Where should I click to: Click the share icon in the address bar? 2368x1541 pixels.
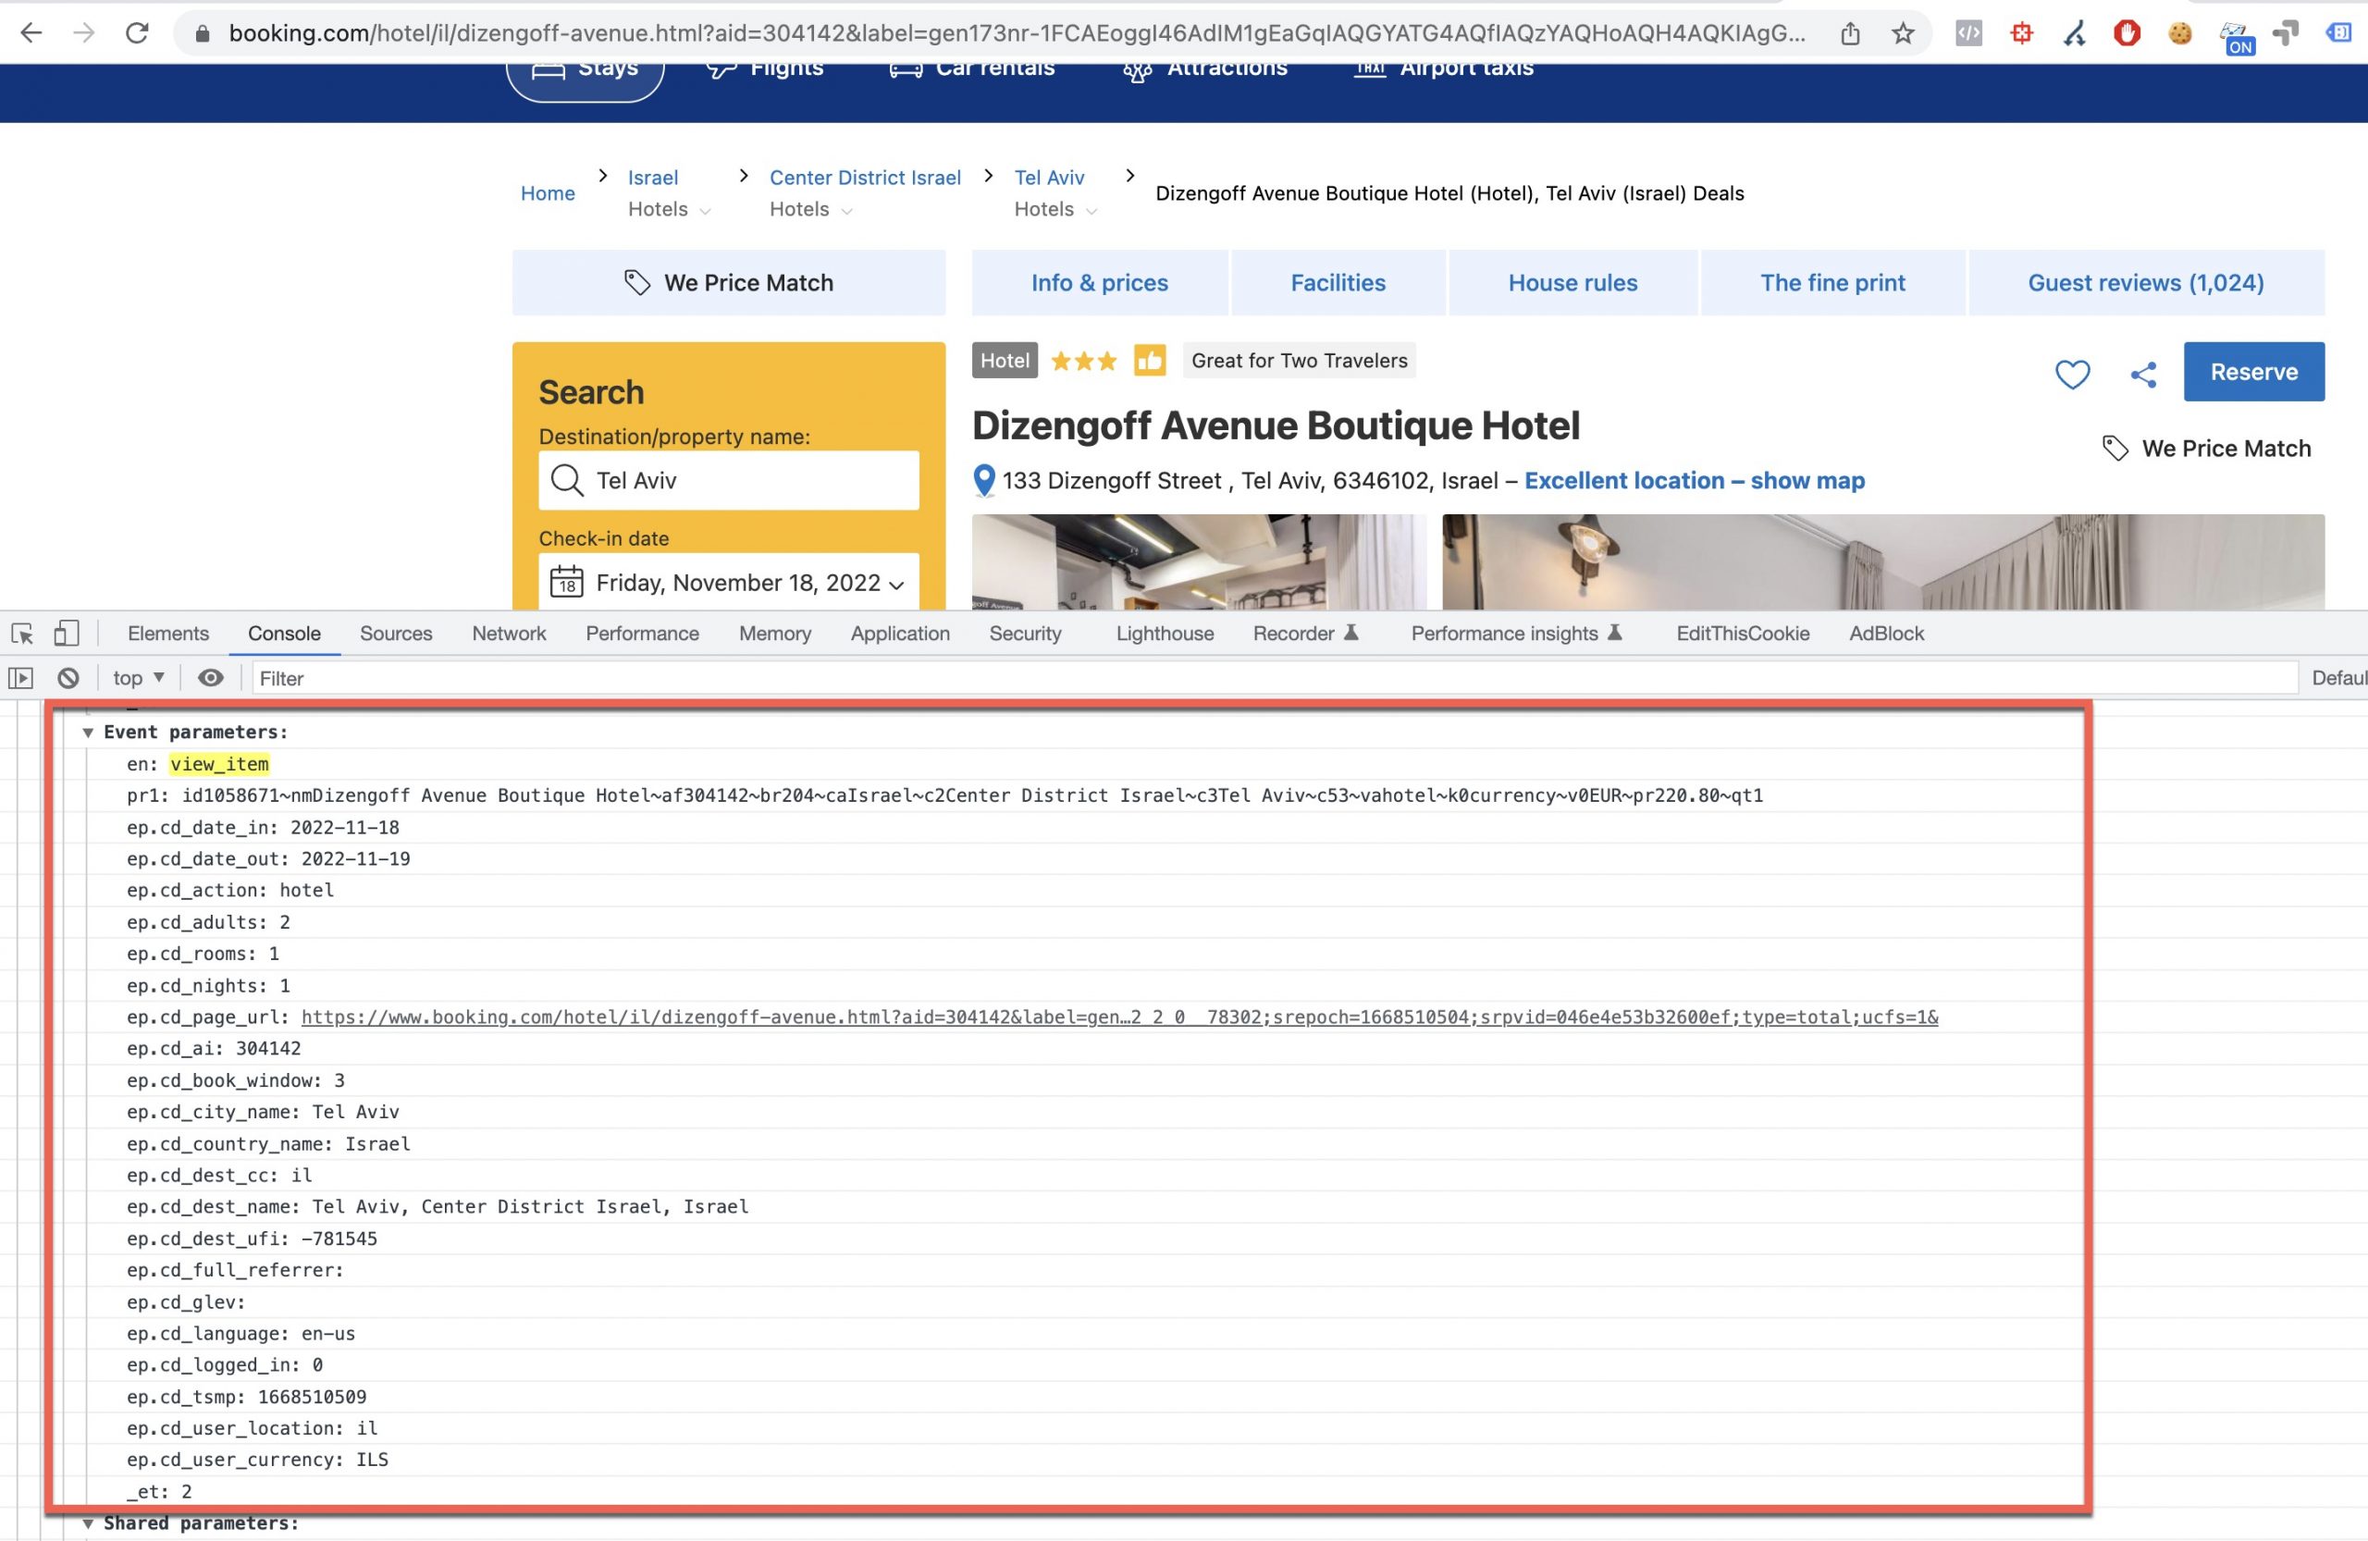1850,32
